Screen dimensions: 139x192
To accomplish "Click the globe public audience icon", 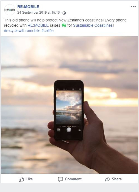I will pyautogui.click(x=64, y=13).
